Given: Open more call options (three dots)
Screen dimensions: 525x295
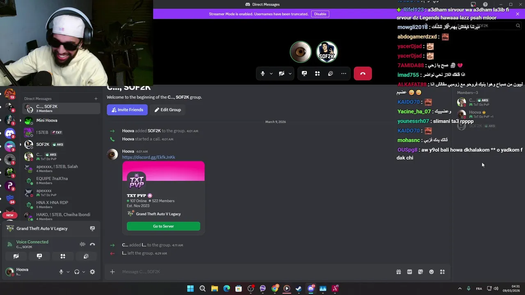Looking at the screenshot, I should (x=344, y=73).
